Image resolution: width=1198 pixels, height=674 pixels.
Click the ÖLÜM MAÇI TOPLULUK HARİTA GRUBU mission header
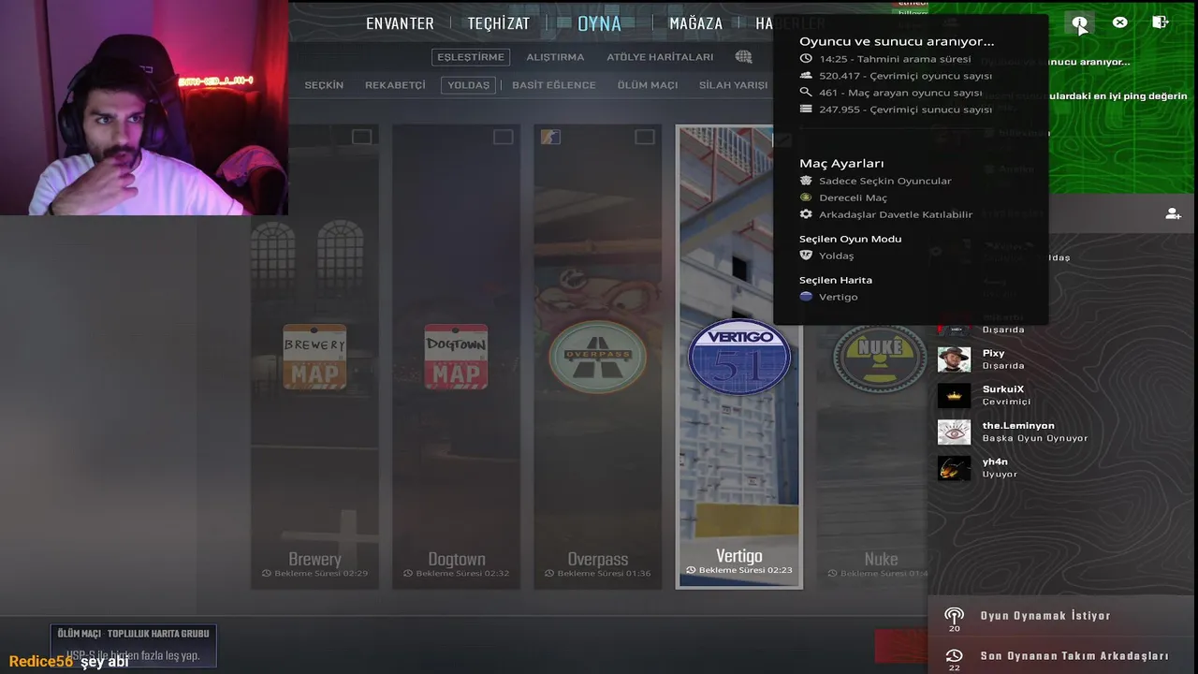pos(134,634)
